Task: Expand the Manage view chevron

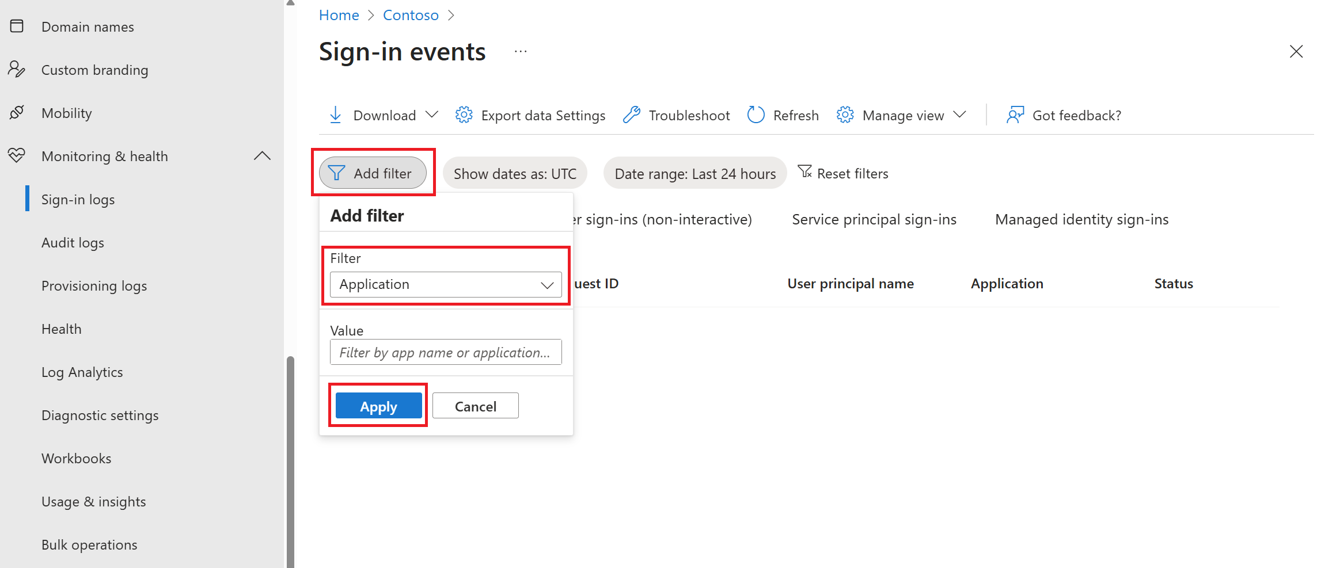Action: point(959,115)
